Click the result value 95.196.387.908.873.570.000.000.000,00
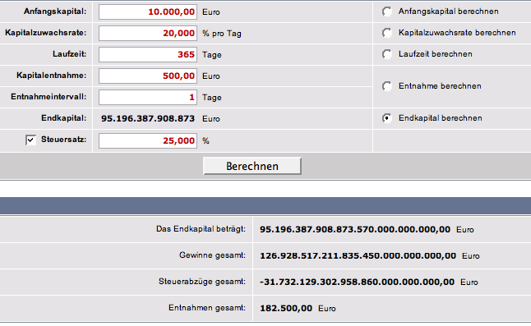The height and width of the screenshot is (326, 531). [x=355, y=230]
